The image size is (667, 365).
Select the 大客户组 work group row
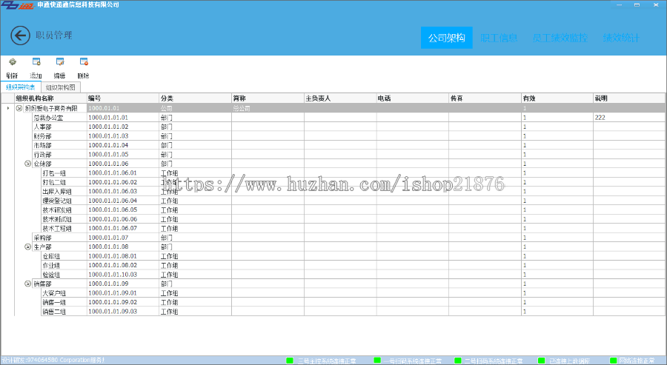point(54,293)
